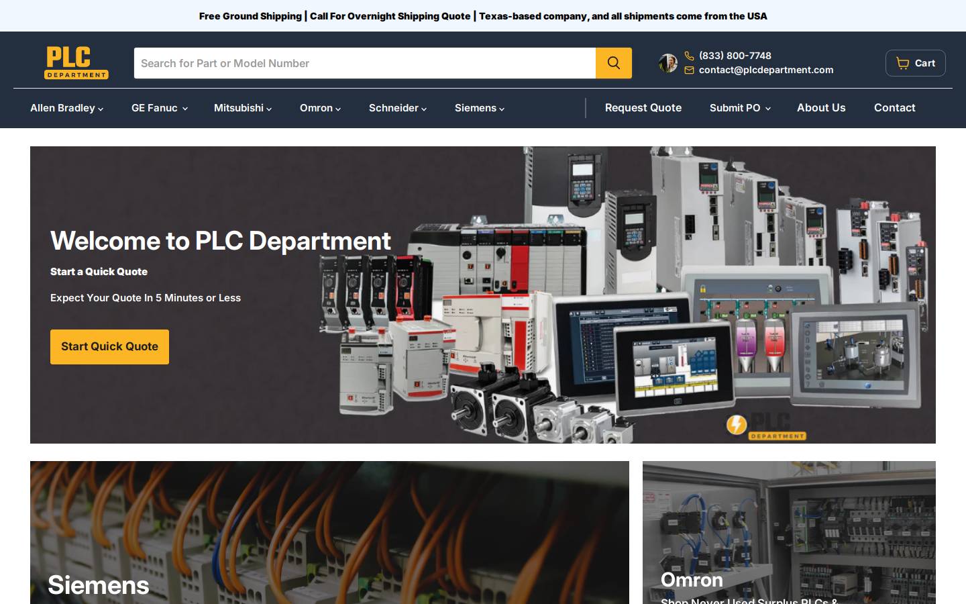Expand the GE Fanuc menu
966x604 pixels.
pos(159,108)
